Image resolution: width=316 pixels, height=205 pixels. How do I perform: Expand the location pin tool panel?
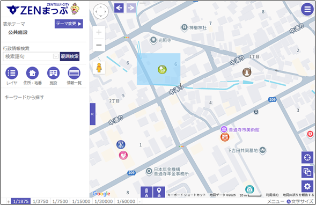click(x=159, y=192)
